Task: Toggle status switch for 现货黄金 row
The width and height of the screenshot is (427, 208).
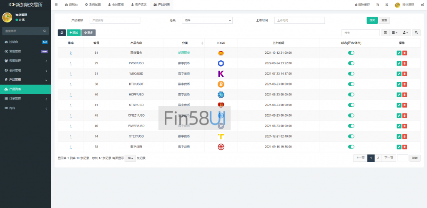Action: [x=351, y=53]
